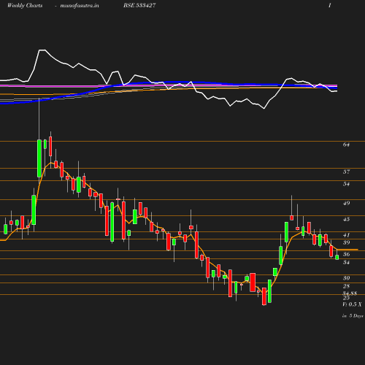365x365 pixels.
Task: Click the 'Weekly Charts' title text
Action: pos(25,5)
